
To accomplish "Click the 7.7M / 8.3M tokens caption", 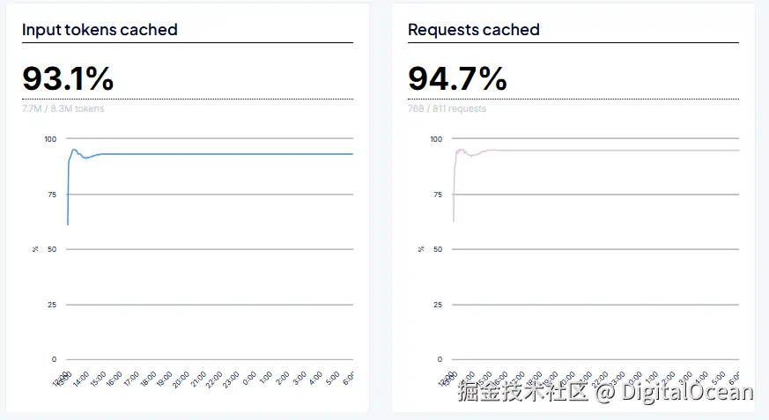I will click(63, 109).
